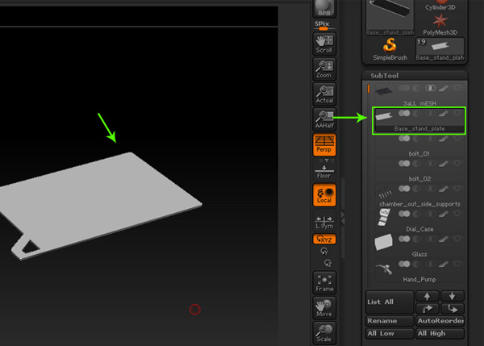Collapse the SubTool palette header
The image size is (484, 346).
pos(385,75)
